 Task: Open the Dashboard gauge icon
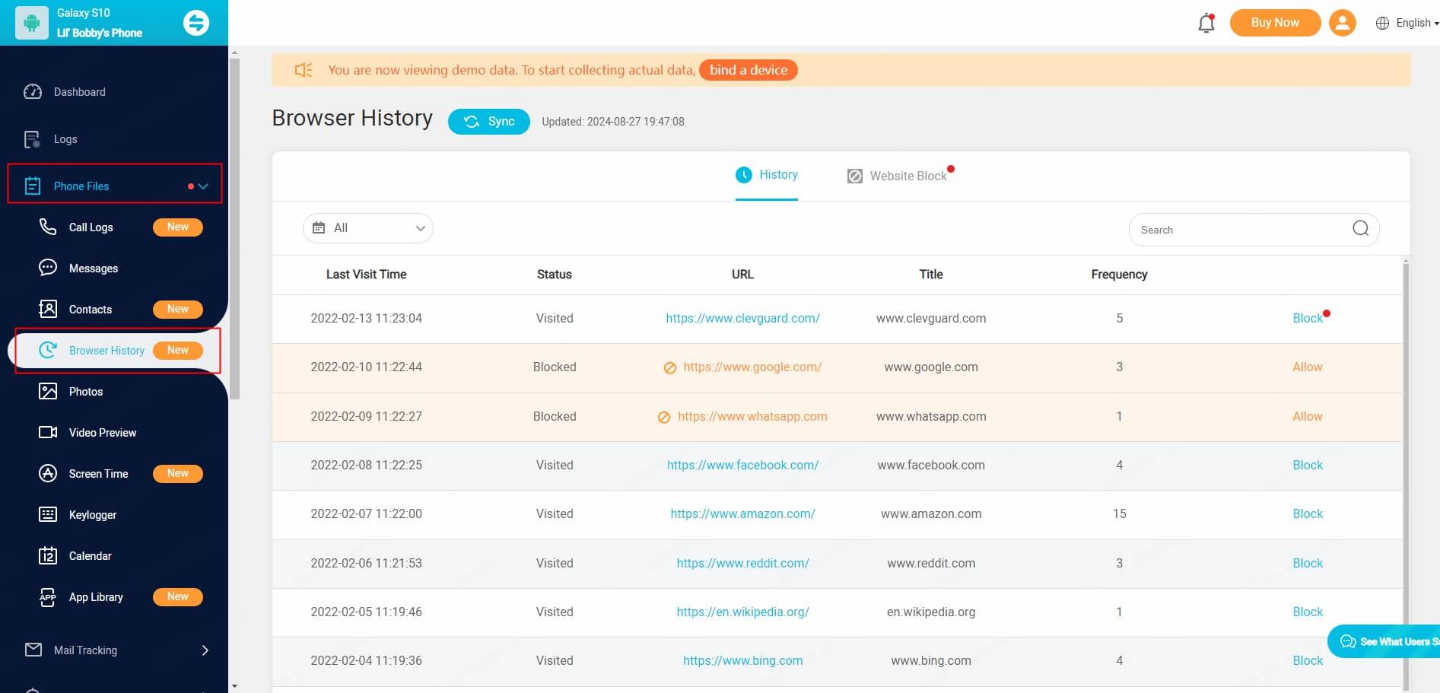(33, 92)
